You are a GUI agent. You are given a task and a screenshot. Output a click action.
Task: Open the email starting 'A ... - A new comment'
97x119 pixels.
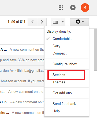(x=22, y=50)
